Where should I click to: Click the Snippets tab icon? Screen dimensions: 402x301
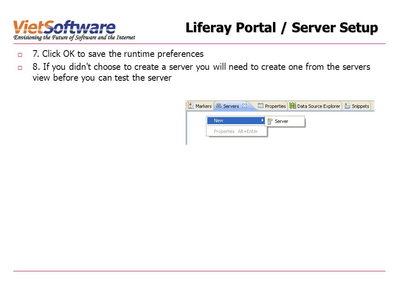click(348, 106)
